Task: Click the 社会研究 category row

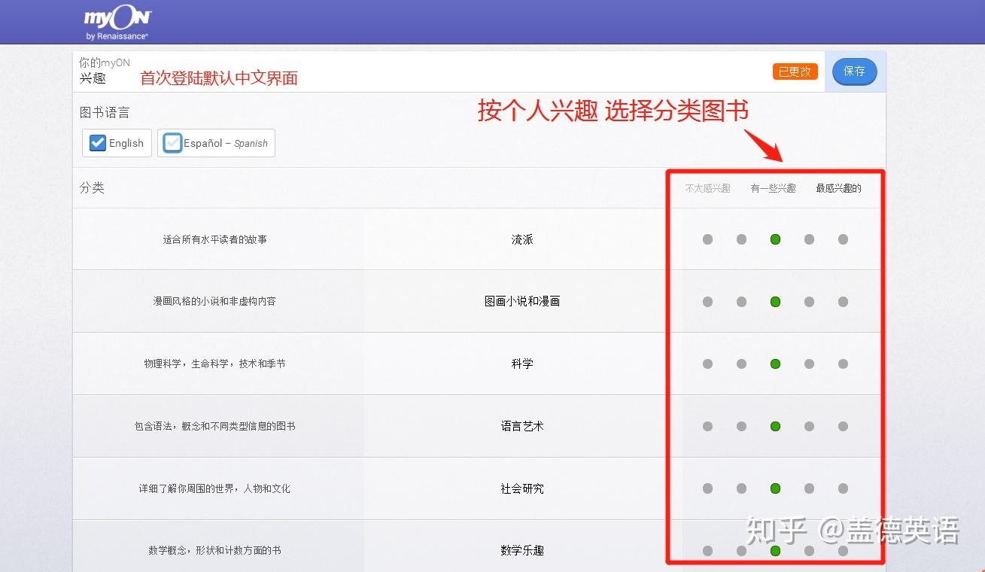Action: pyautogui.click(x=521, y=488)
